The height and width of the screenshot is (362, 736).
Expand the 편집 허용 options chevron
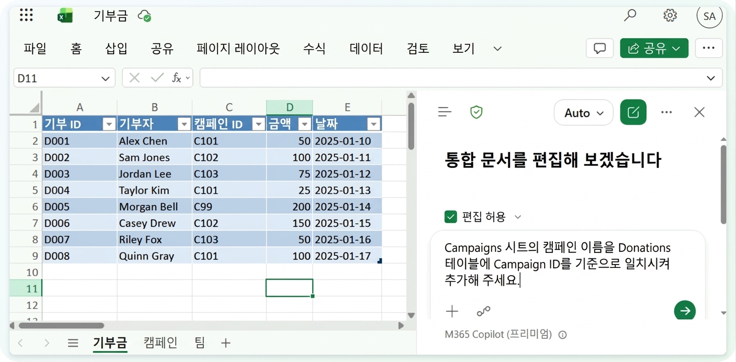click(518, 217)
